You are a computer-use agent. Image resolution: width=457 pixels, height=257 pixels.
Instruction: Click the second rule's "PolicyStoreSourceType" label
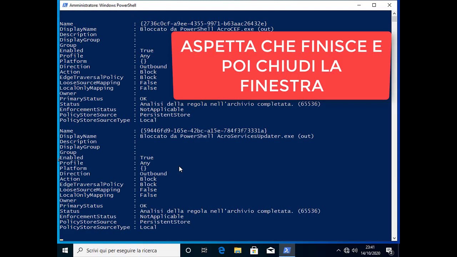[x=95, y=227]
